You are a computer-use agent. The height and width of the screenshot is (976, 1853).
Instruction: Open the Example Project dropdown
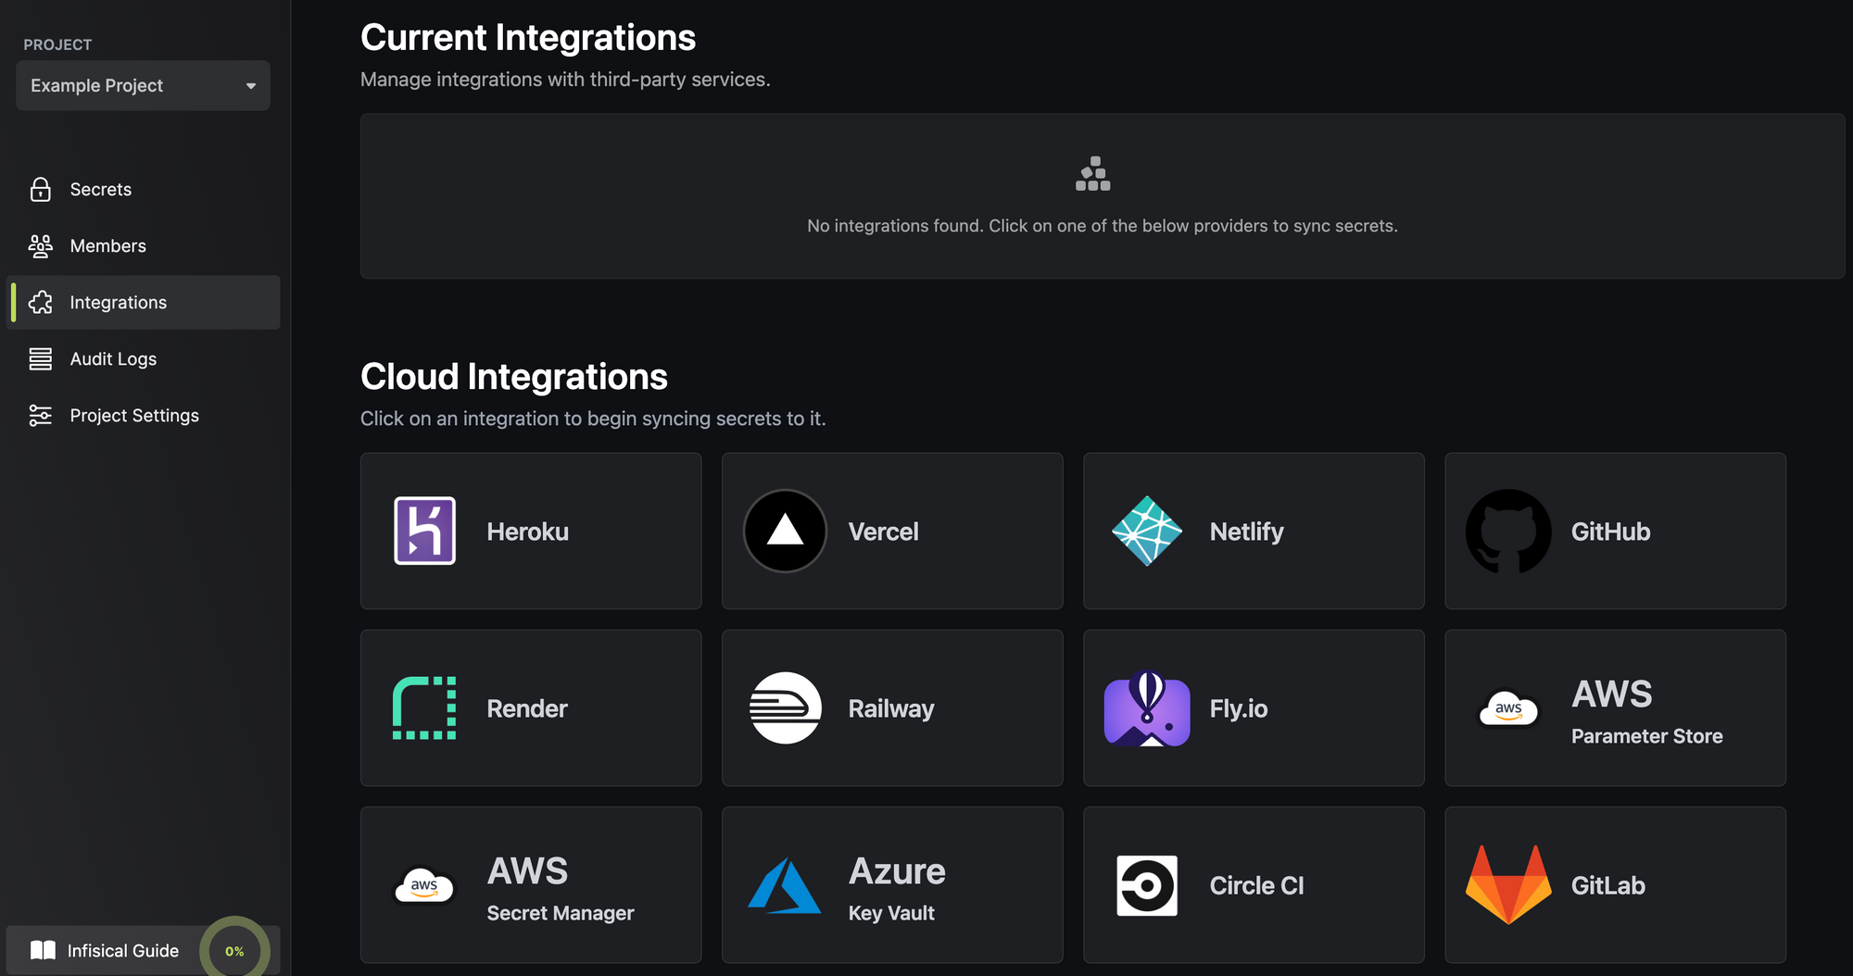click(x=143, y=85)
